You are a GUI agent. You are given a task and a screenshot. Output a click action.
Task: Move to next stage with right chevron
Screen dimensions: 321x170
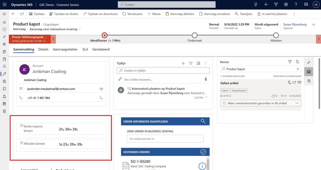click(318, 39)
